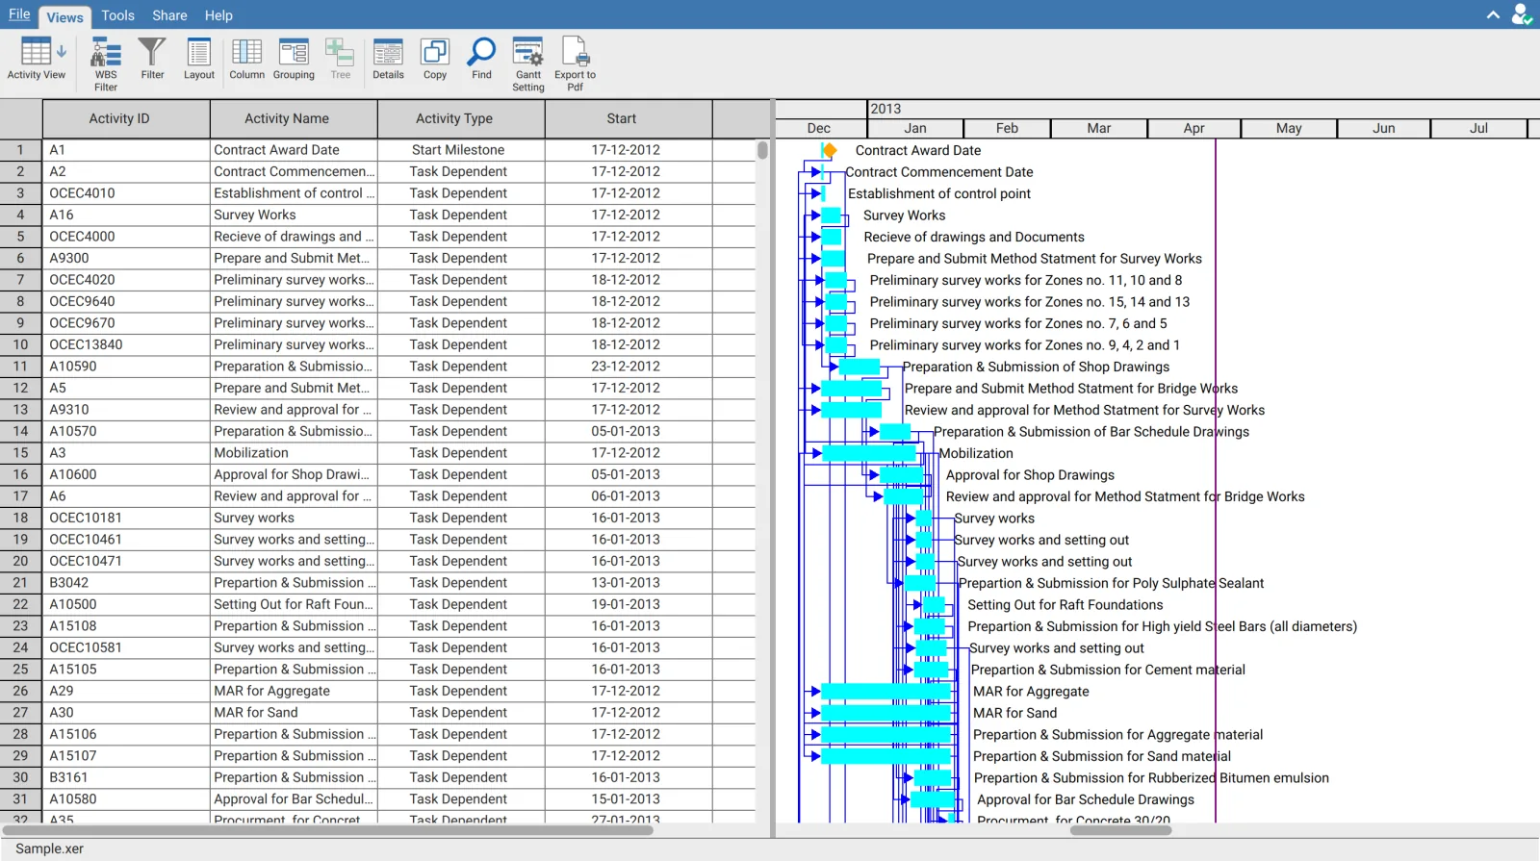Open the Layout tool
Viewport: 1540px width, 861px height.
click(x=199, y=59)
